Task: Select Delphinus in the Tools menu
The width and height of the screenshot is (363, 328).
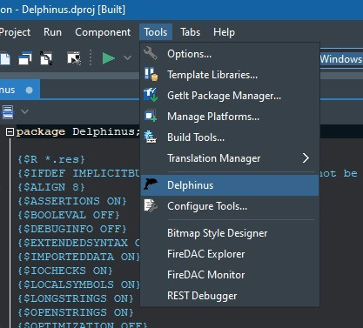Action: point(230,185)
